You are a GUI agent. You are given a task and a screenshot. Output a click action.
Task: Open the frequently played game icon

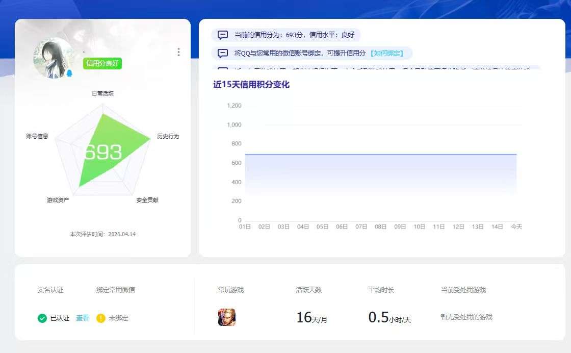pos(226,317)
